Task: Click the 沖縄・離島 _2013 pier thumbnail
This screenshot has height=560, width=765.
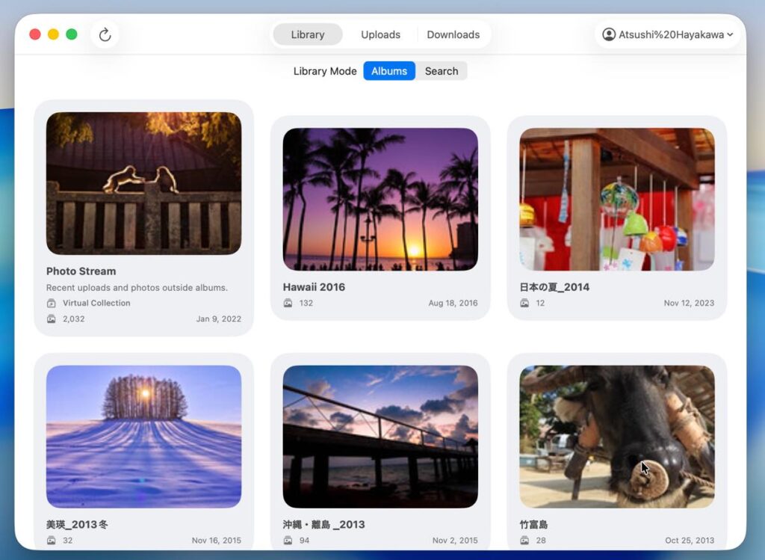Action: (380, 436)
